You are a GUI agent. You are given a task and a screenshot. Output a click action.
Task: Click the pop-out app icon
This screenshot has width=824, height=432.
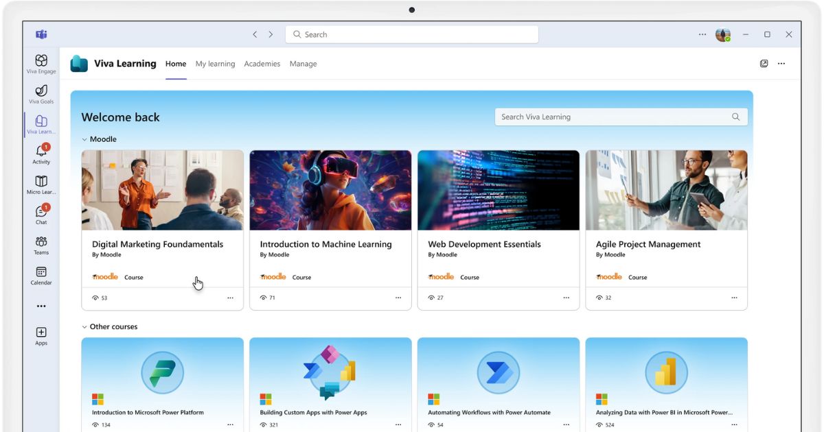point(764,64)
